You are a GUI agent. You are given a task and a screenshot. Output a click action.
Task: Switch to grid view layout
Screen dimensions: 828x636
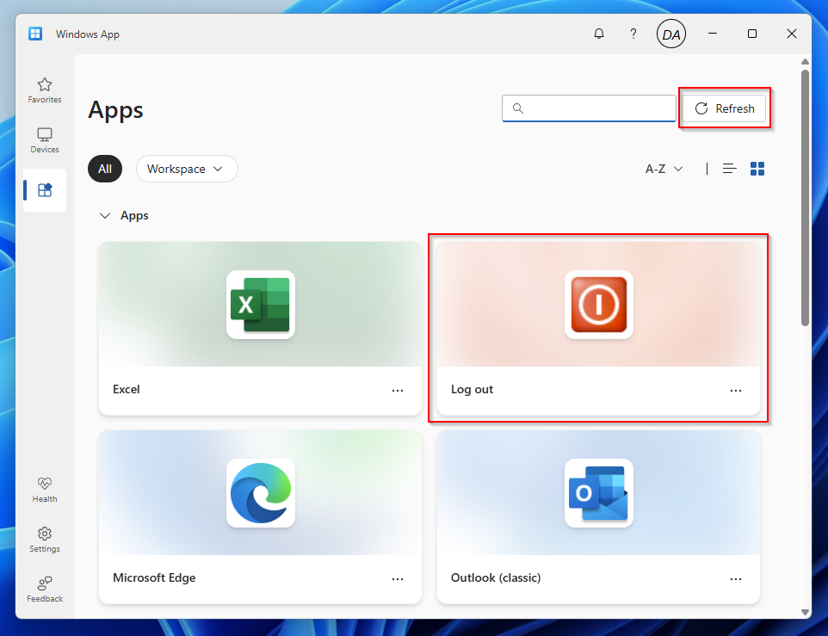(757, 169)
